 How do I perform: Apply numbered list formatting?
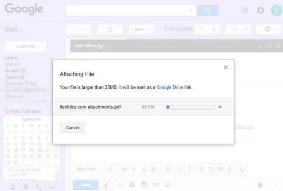coord(182,169)
